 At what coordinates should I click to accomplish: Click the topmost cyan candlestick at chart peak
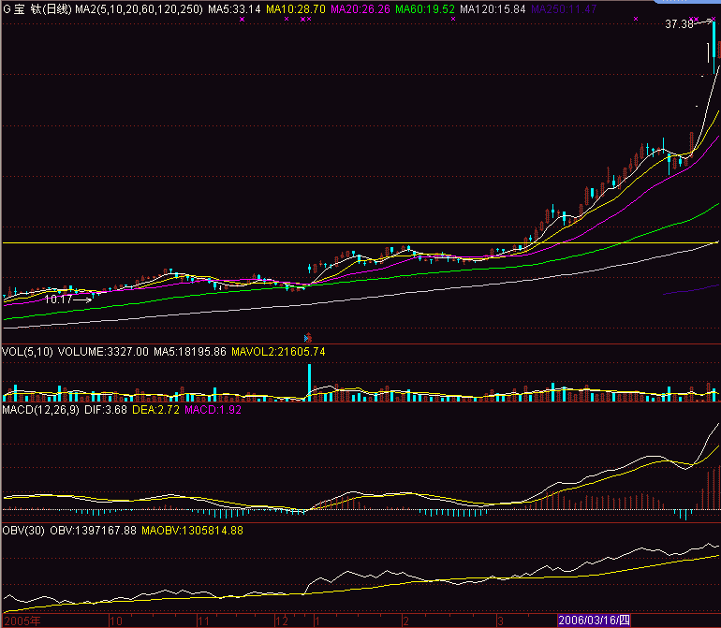pos(714,44)
